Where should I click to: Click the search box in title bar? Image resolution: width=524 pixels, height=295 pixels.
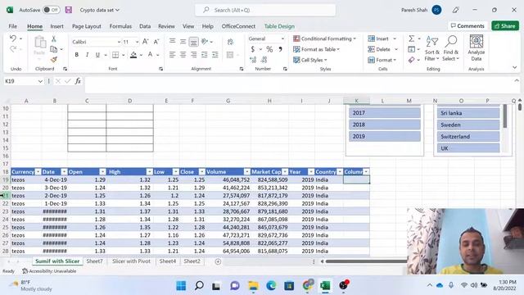coord(265,10)
